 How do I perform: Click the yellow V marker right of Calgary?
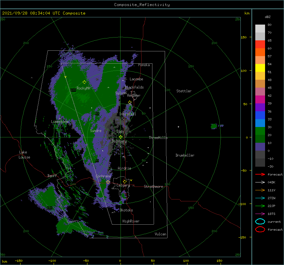click(131, 180)
